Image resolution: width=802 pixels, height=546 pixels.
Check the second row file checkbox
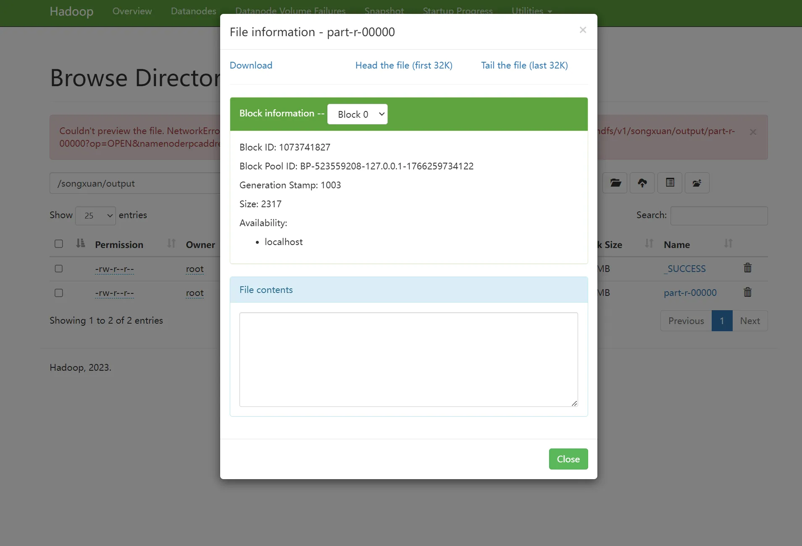pos(59,293)
